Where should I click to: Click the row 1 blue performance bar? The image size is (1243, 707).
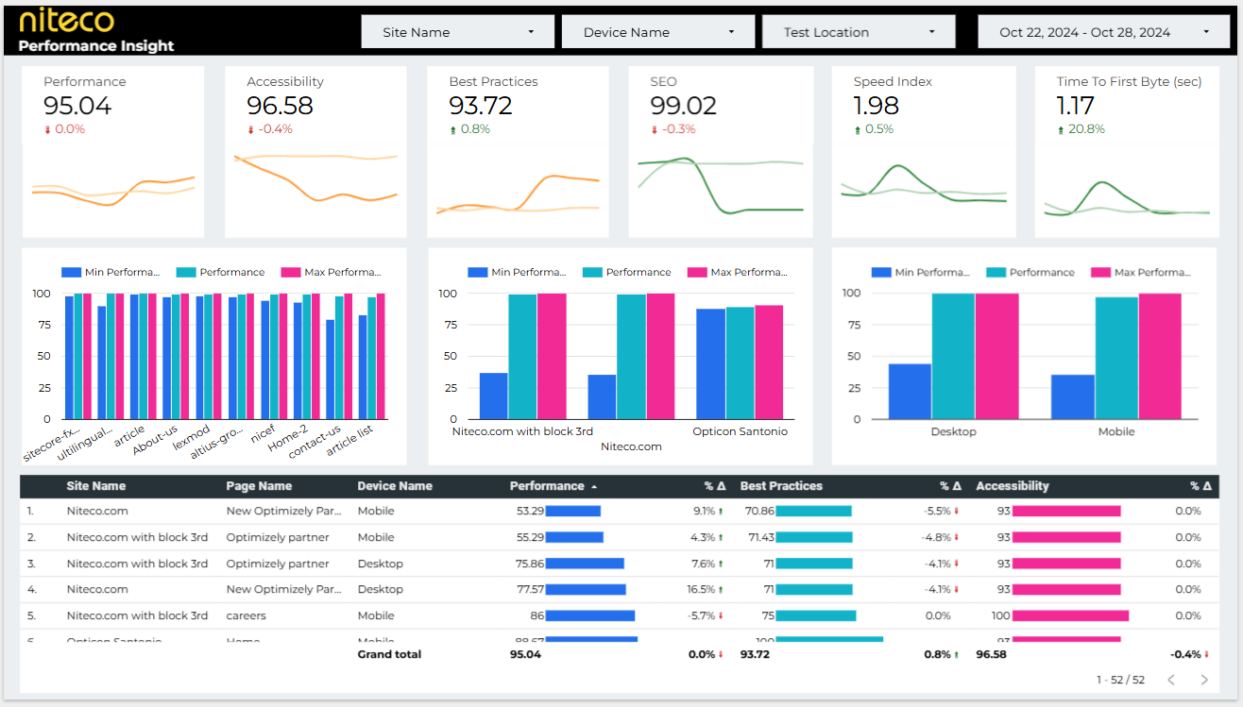pyautogui.click(x=573, y=511)
